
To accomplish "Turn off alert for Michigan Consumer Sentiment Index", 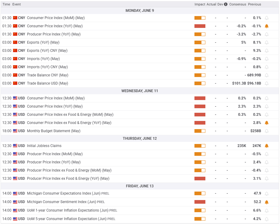I will (x=267, y=202).
